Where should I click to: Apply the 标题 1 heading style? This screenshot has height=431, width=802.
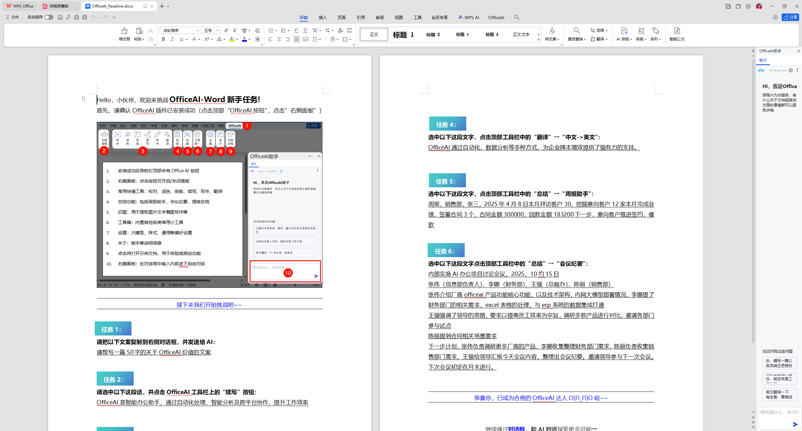point(403,34)
